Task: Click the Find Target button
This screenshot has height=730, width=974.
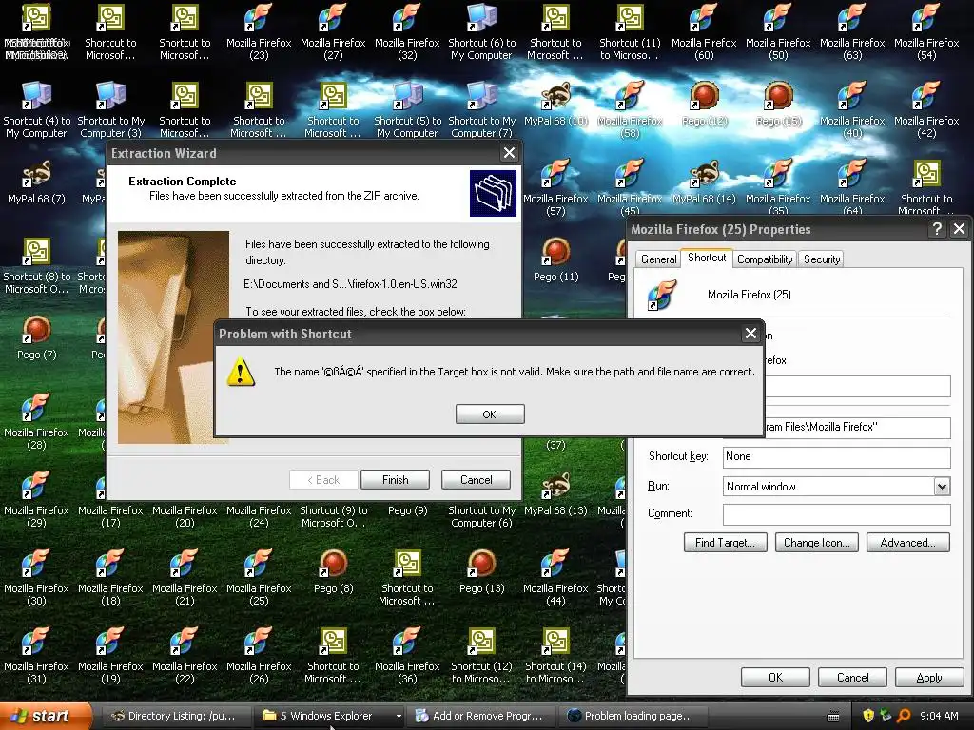Action: pos(725,543)
